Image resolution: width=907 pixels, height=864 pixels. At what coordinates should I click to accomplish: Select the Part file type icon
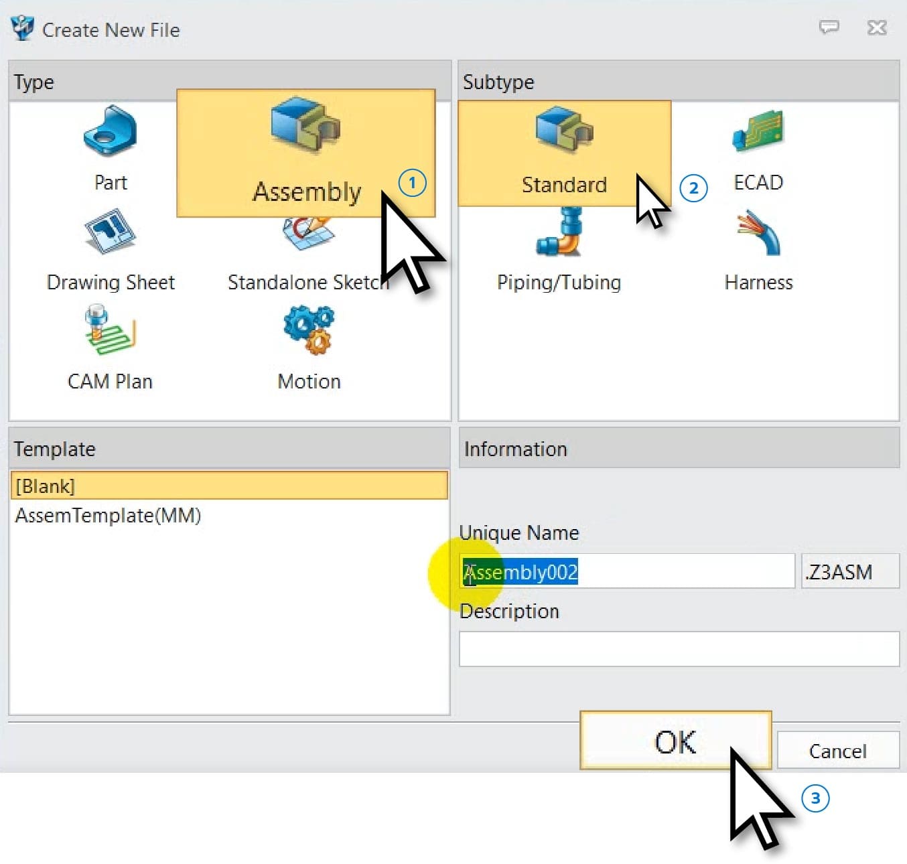point(110,132)
